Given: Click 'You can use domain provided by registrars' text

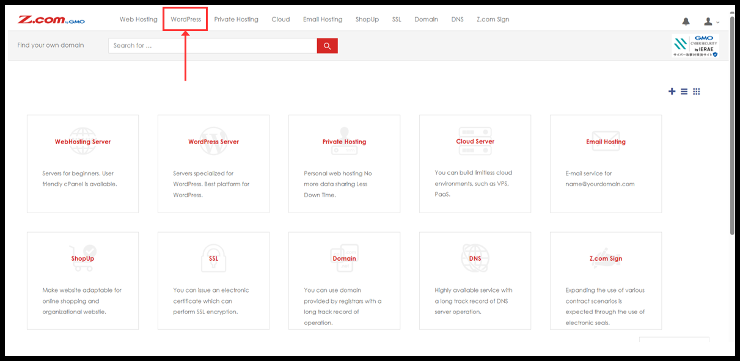Looking at the screenshot, I should point(343,307).
